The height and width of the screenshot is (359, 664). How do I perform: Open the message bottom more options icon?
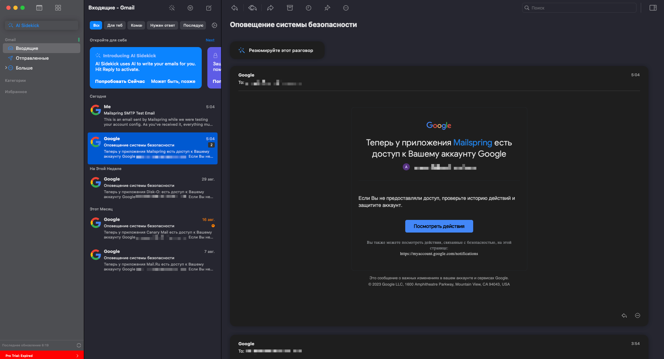pos(638,315)
